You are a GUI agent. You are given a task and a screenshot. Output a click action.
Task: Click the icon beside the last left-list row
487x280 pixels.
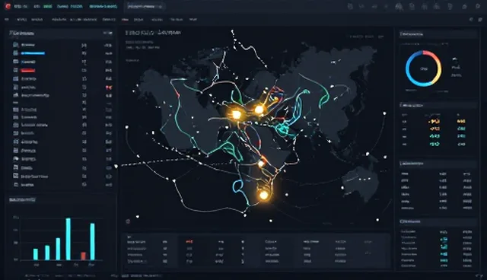16,184
